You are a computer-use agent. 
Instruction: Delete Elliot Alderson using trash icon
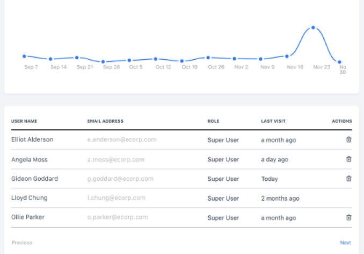click(x=348, y=139)
